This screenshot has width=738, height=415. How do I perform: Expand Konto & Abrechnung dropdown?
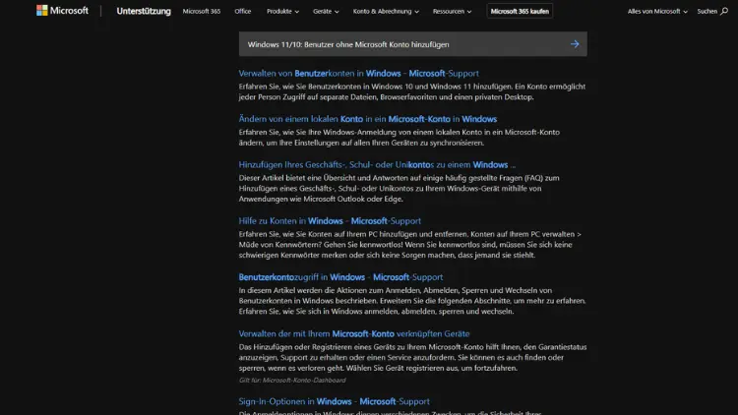[386, 11]
